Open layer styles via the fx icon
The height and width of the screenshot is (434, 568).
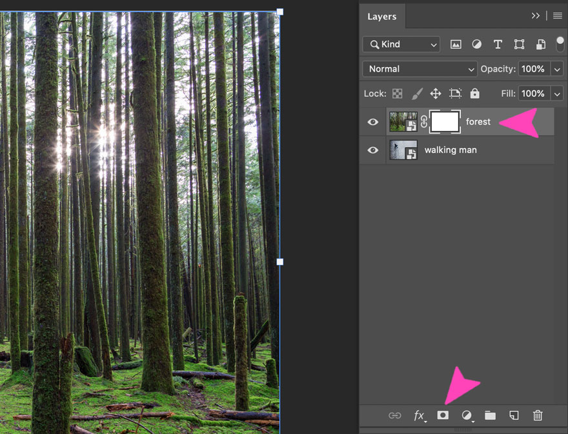(x=419, y=415)
